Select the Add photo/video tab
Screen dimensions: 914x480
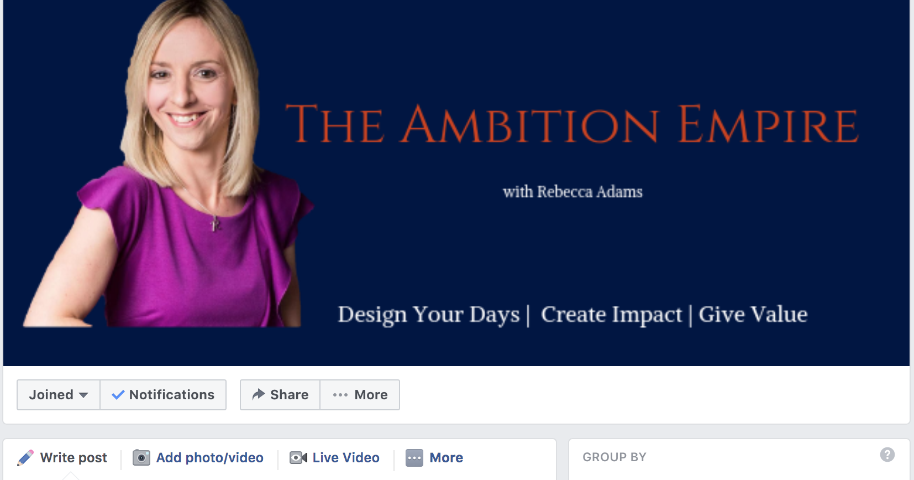point(198,458)
